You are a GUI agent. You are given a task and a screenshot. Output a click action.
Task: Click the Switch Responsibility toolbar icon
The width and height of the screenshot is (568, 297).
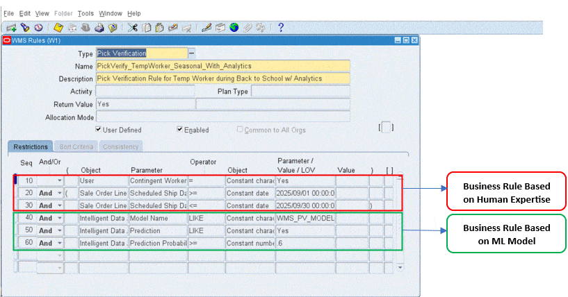tap(86, 28)
